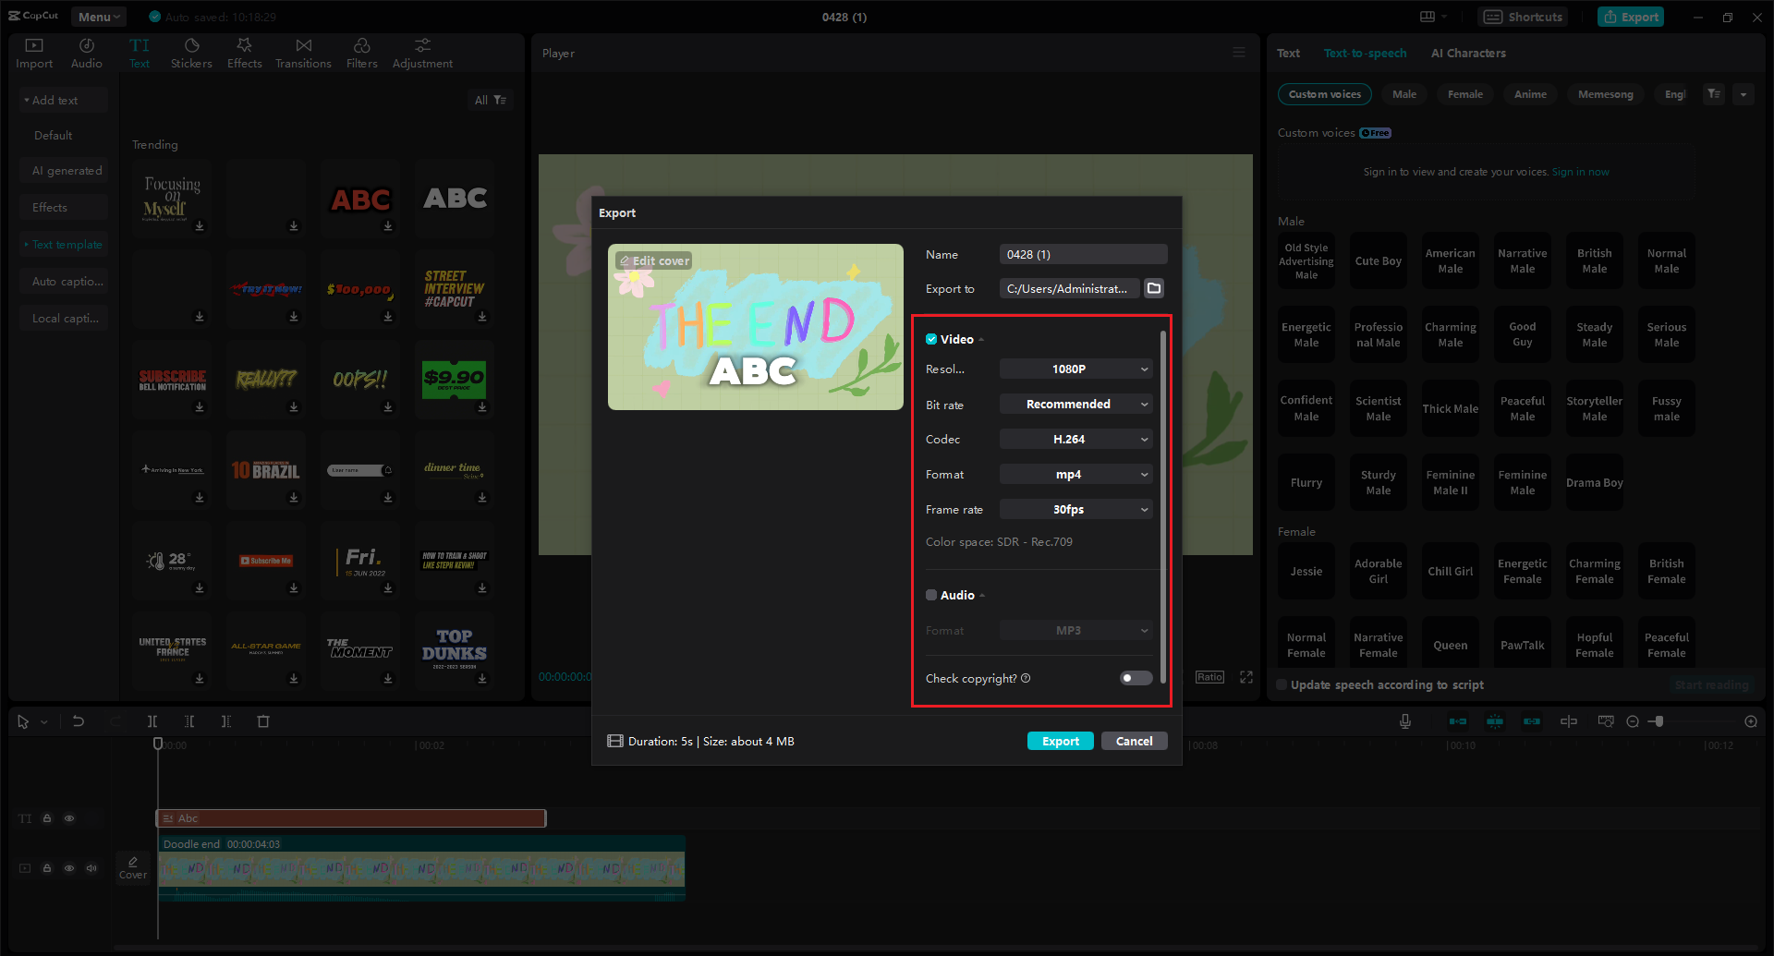Select the Delete clip icon
This screenshot has width=1774, height=956.
coord(263,721)
